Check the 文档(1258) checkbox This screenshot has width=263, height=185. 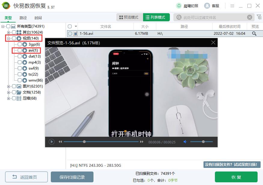[x=14, y=92]
